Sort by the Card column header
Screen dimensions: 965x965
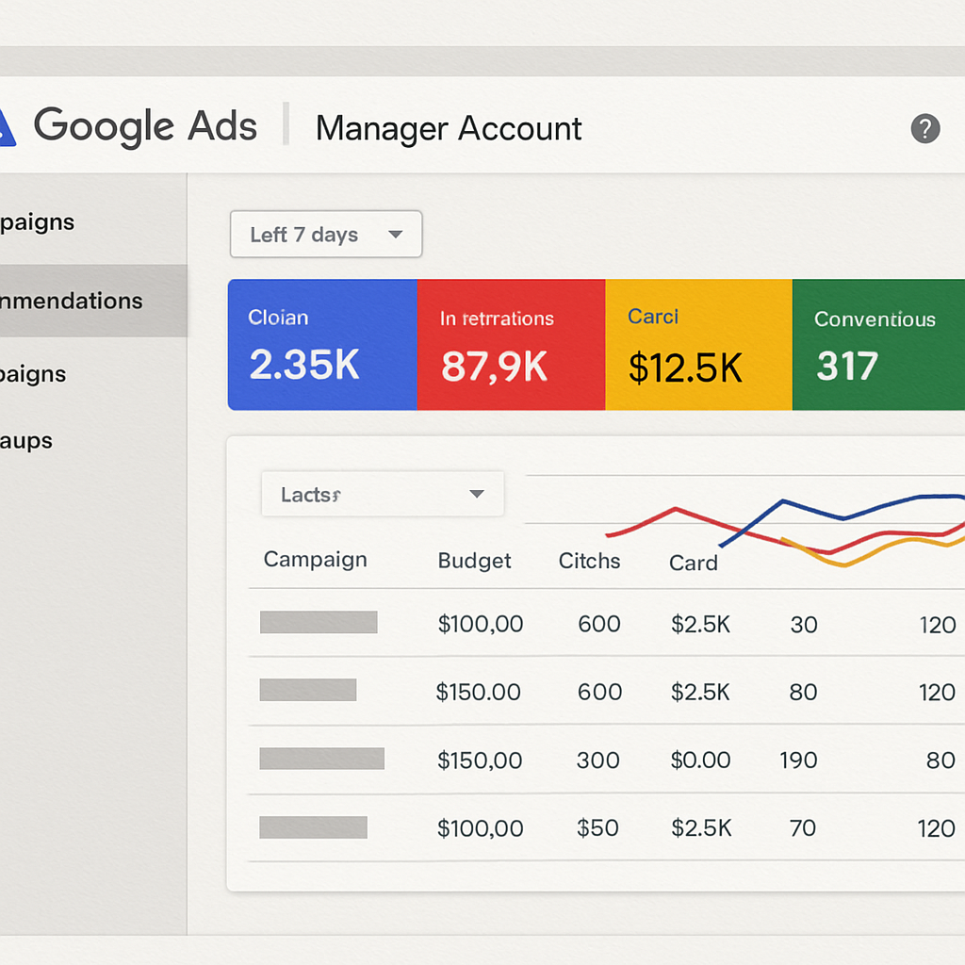click(x=693, y=563)
